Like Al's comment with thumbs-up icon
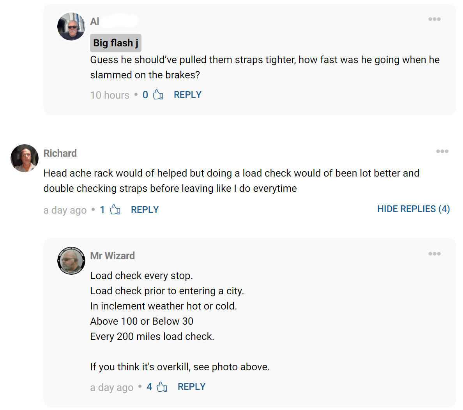463x410 pixels. 158,95
